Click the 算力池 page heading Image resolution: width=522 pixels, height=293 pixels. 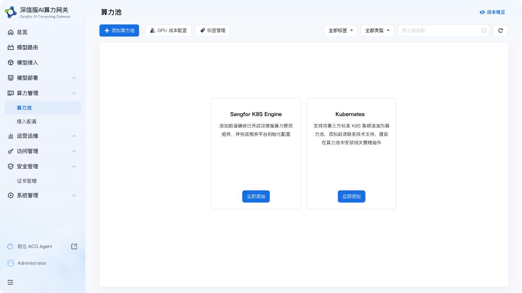pyautogui.click(x=111, y=12)
